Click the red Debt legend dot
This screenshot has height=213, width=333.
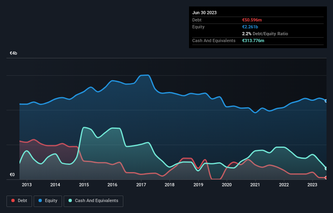[13, 200]
